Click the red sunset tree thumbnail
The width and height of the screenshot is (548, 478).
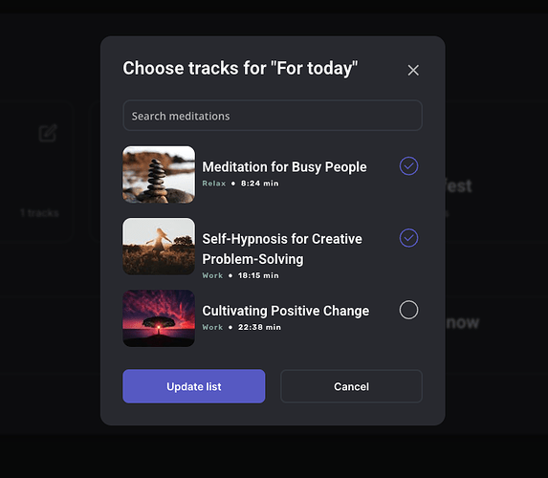pyautogui.click(x=159, y=318)
